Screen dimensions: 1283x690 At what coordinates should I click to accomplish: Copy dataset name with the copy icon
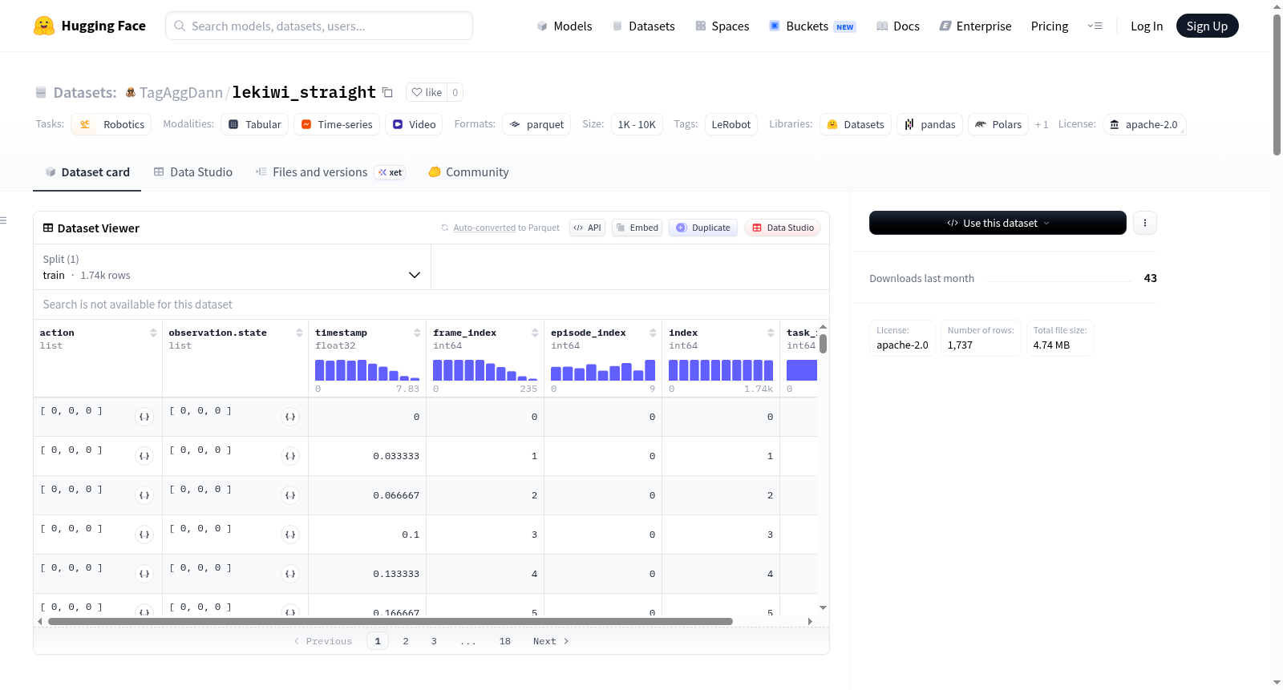(x=387, y=92)
